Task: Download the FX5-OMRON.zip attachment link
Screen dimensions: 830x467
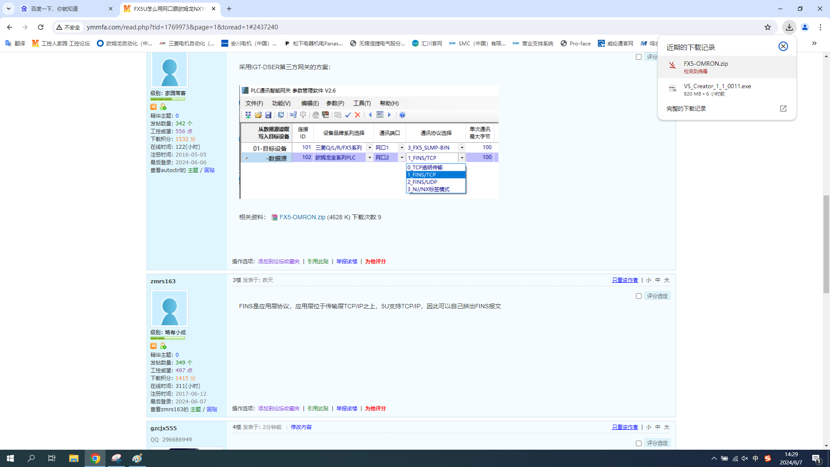Action: [302, 217]
